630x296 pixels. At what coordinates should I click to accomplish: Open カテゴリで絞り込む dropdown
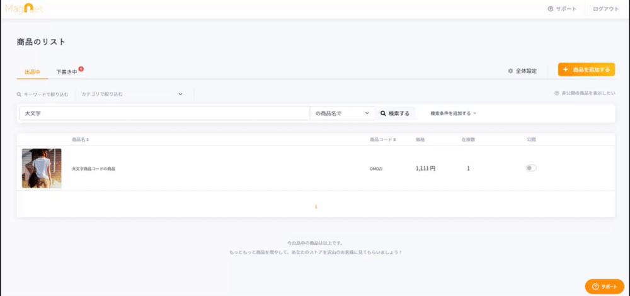point(132,94)
